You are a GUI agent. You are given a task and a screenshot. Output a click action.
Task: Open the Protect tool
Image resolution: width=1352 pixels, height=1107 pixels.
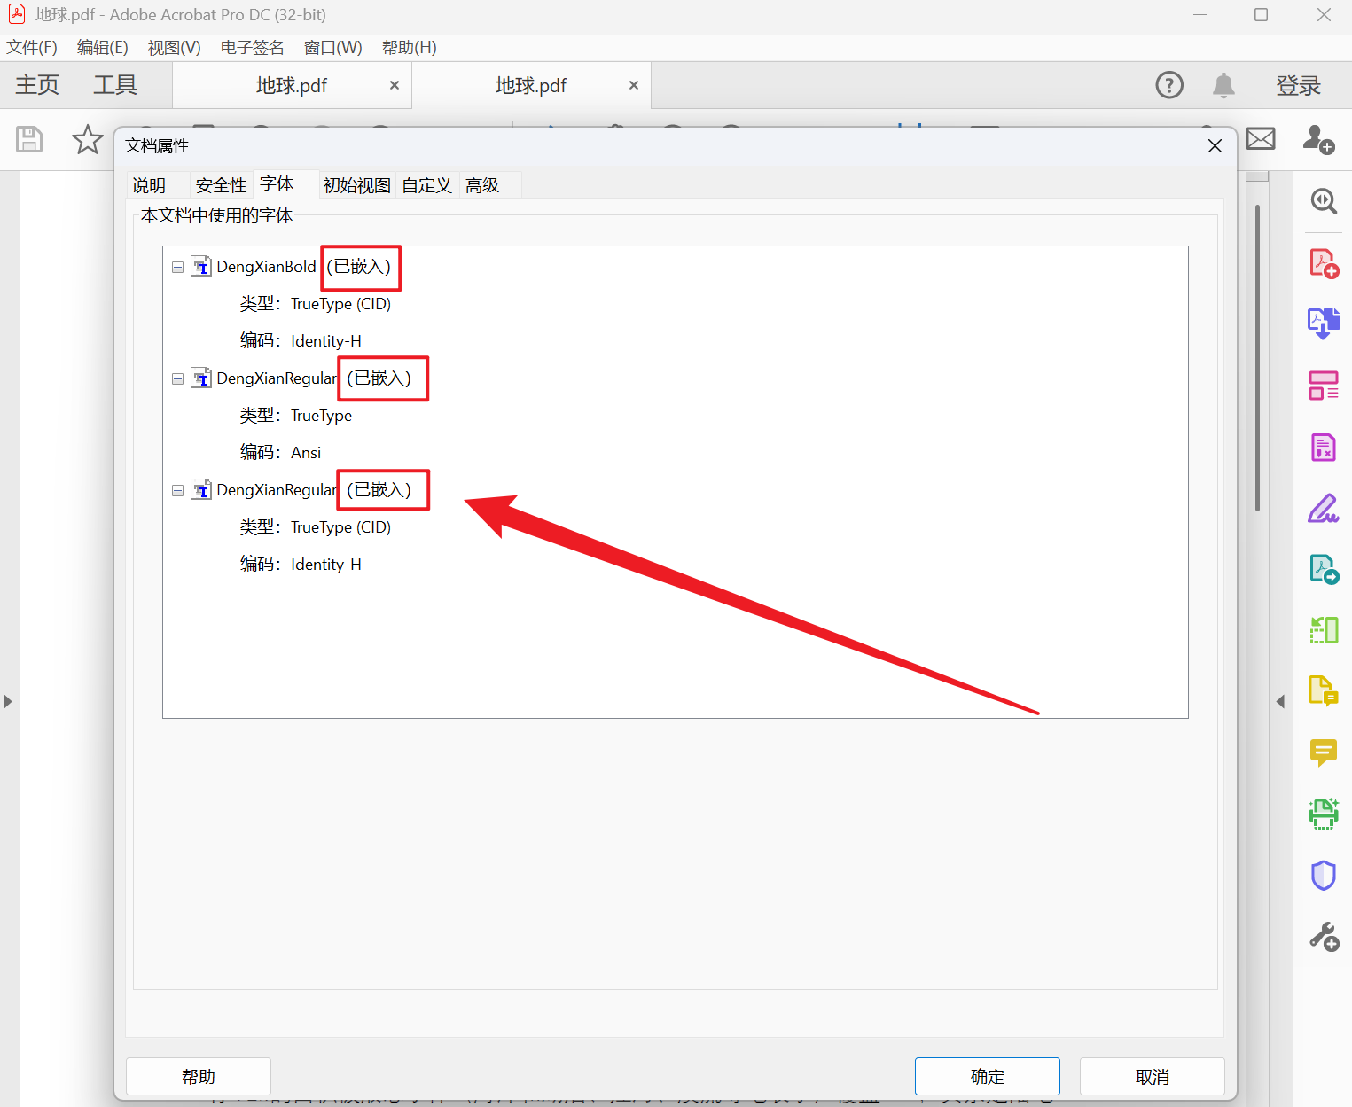click(1323, 875)
